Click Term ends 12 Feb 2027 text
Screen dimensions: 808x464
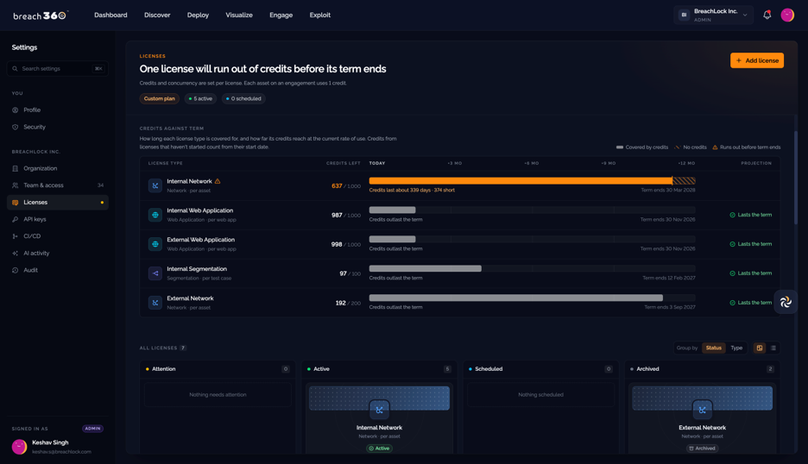point(668,278)
